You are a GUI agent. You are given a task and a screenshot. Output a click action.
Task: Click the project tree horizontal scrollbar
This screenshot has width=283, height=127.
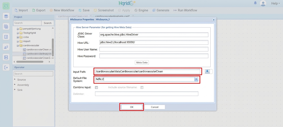(30, 62)
